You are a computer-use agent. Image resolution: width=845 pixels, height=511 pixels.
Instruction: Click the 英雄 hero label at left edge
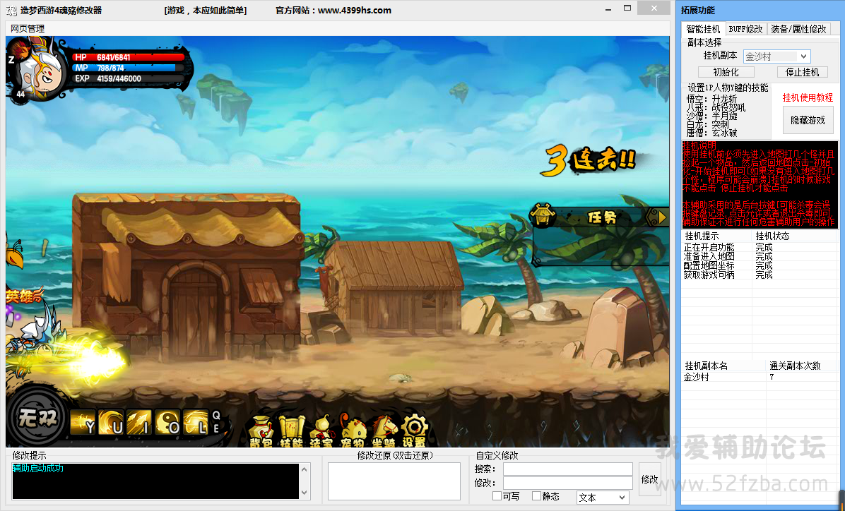coord(24,296)
